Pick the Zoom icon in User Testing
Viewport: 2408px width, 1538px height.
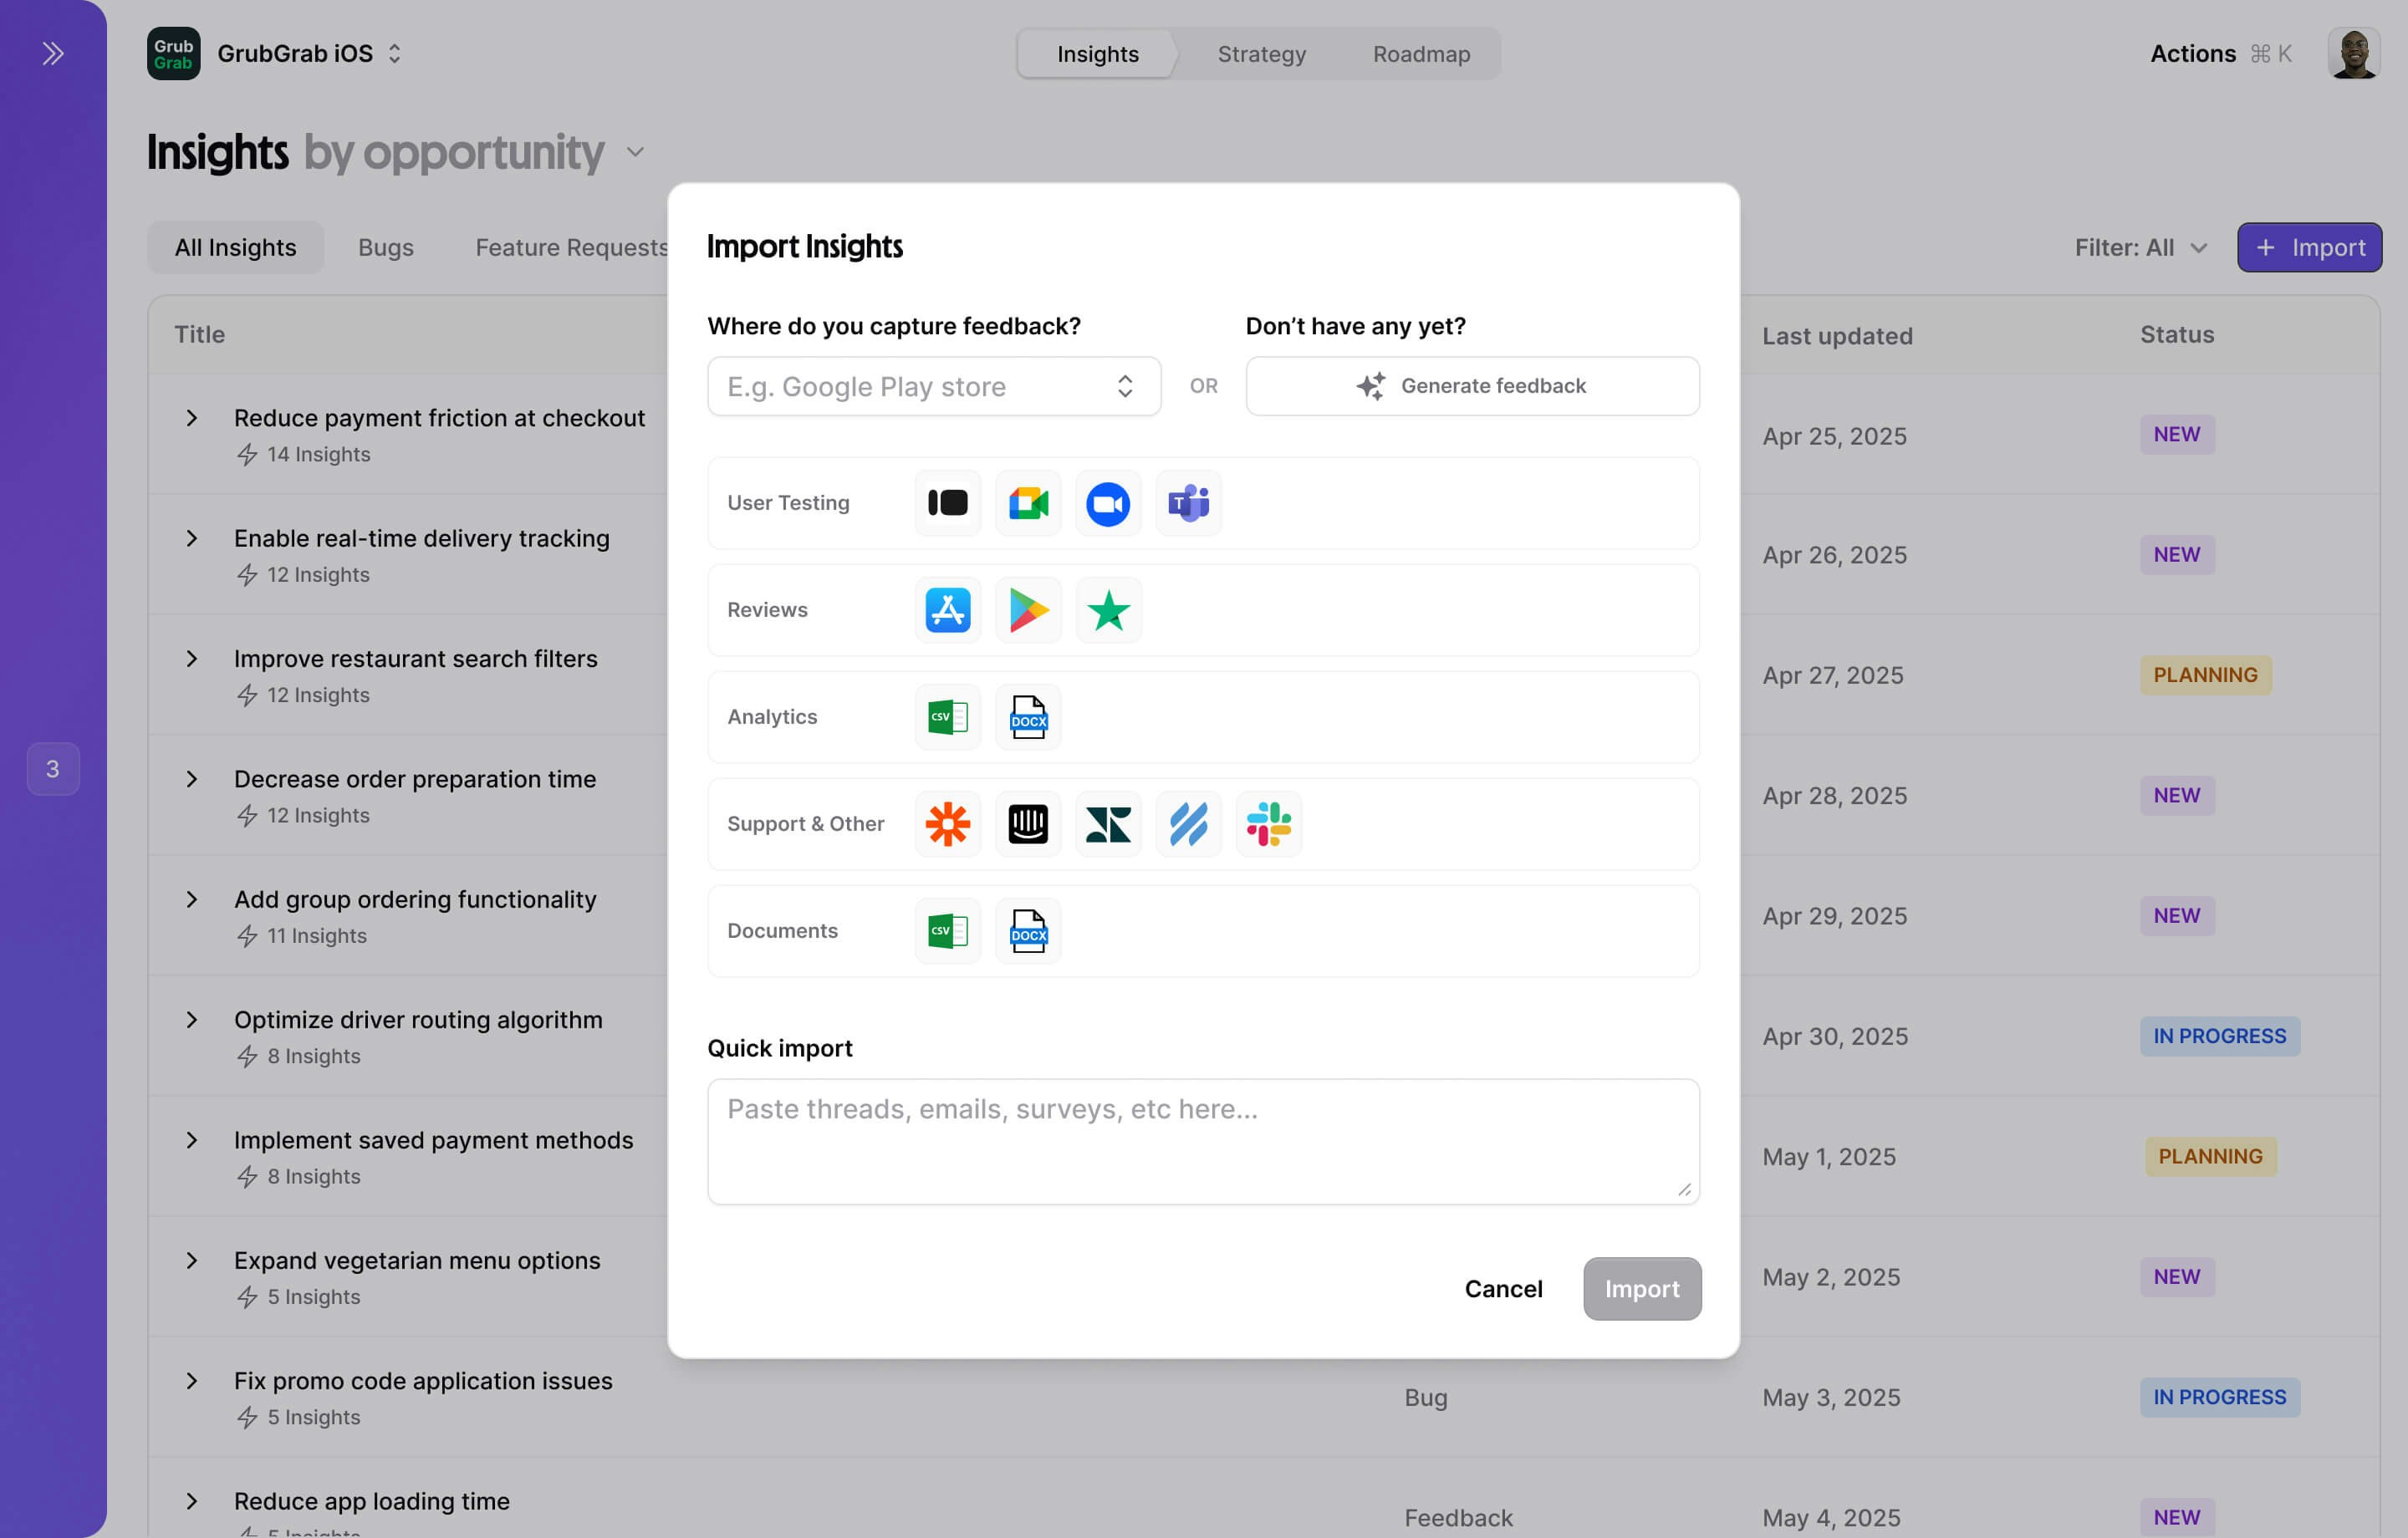1108,503
